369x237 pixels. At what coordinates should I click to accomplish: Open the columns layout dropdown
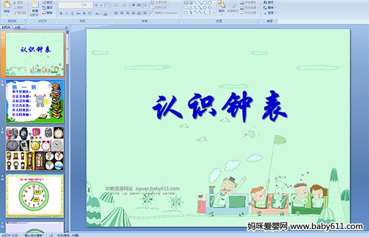145,13
